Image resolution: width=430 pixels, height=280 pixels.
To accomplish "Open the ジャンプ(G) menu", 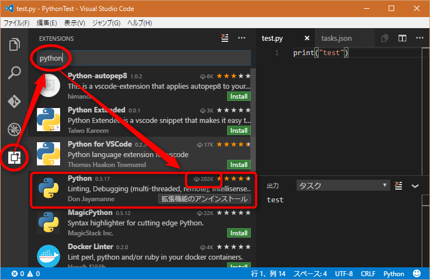I will pos(106,23).
